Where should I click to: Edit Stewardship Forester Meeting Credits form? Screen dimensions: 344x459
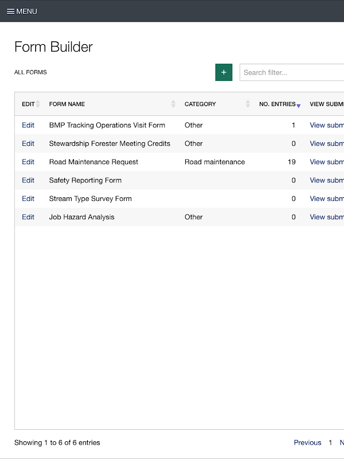28,143
